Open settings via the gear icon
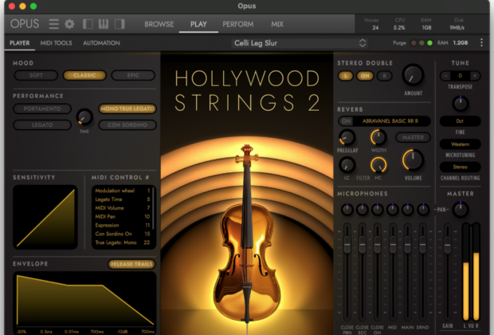Viewport: 494px width, 335px height. point(69,24)
